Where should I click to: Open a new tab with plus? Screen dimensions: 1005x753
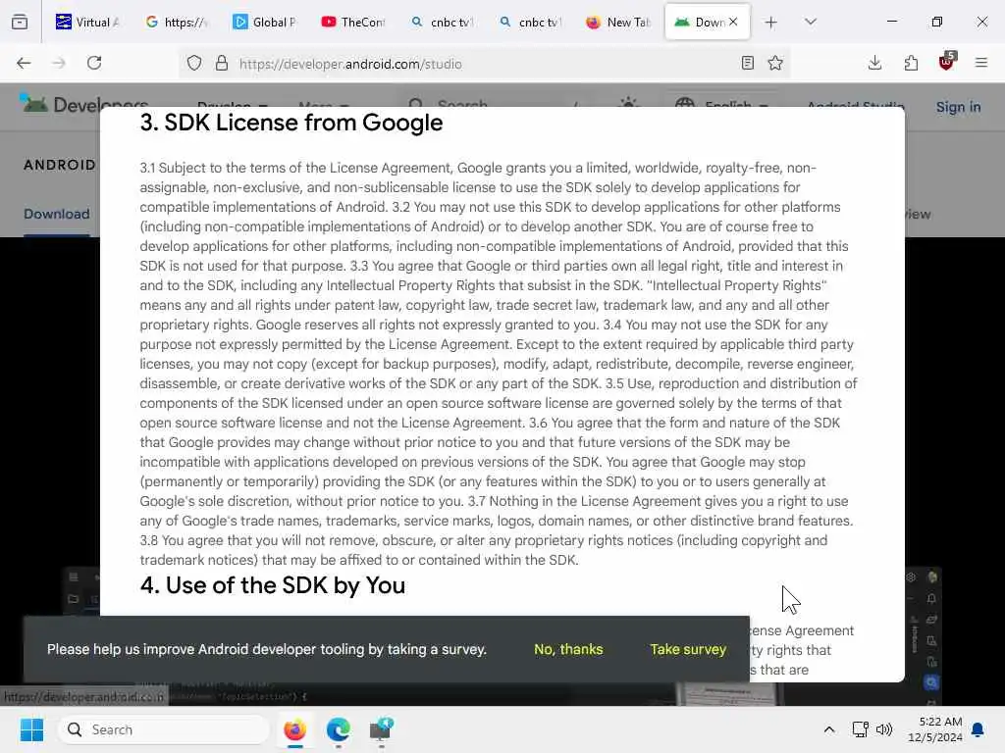coord(771,23)
